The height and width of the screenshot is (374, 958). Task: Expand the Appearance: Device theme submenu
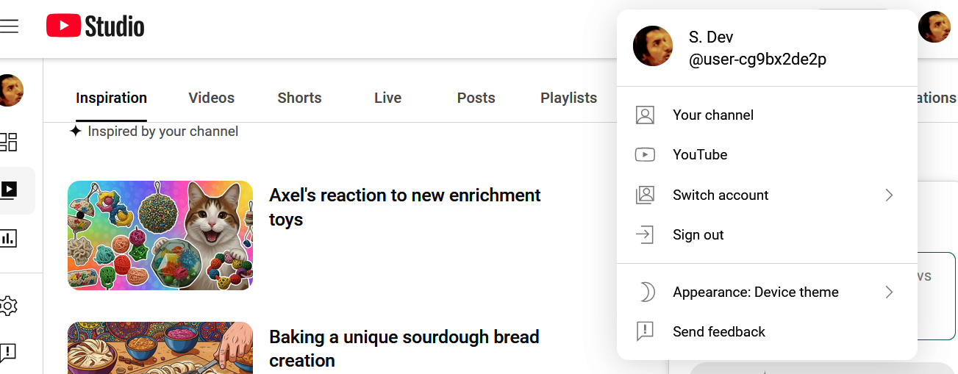click(x=765, y=292)
